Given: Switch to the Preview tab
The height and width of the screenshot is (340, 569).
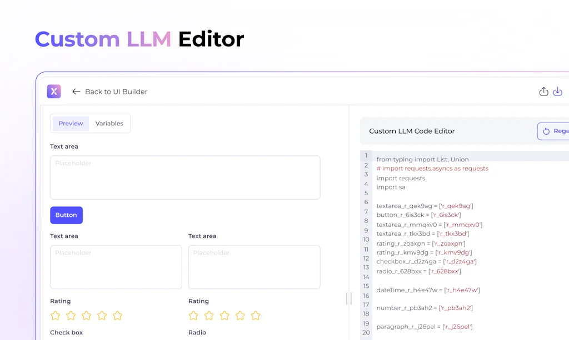Looking at the screenshot, I should pyautogui.click(x=71, y=123).
